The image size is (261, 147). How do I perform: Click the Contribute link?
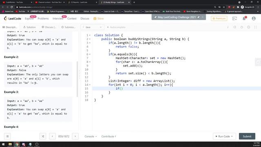point(108,136)
